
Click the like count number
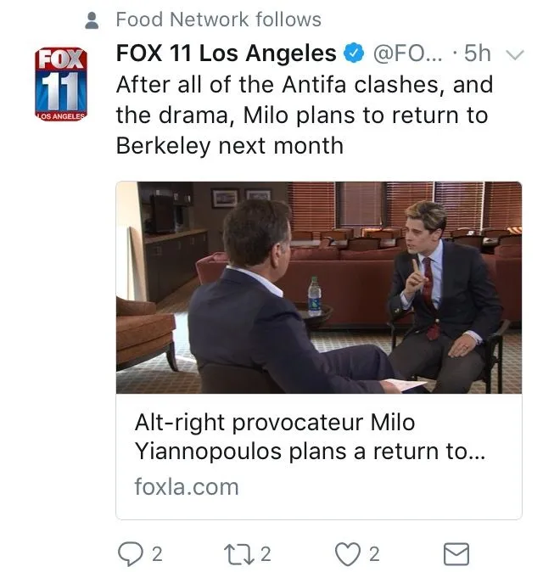(x=374, y=554)
